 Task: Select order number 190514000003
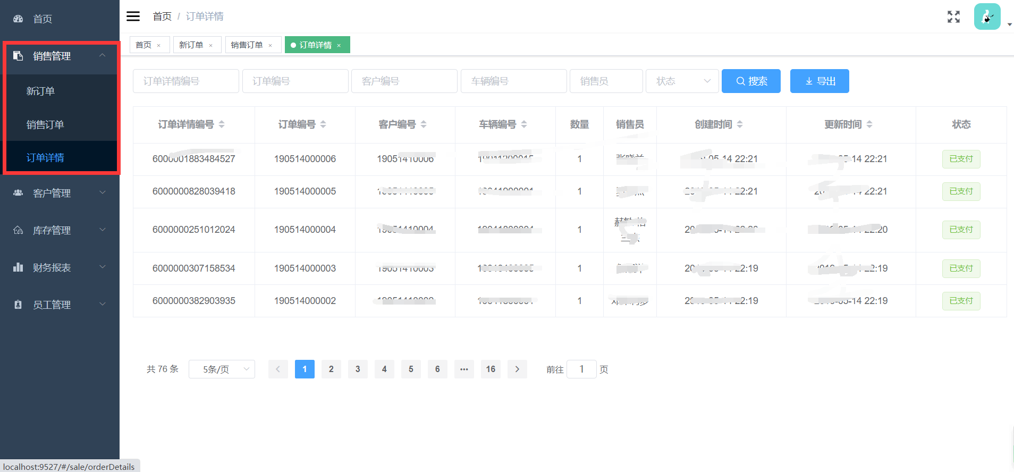click(305, 268)
